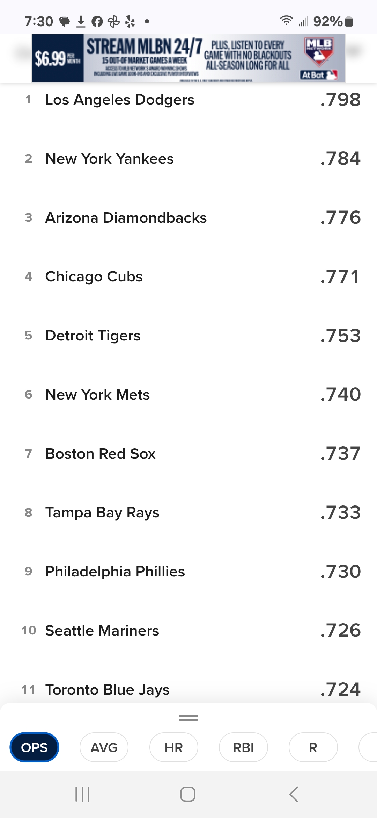Expand the bottom sheet drag handle

[188, 718]
